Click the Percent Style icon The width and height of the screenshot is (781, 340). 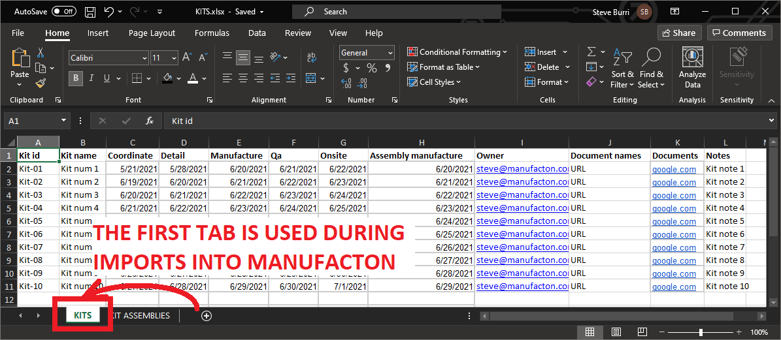coord(371,68)
